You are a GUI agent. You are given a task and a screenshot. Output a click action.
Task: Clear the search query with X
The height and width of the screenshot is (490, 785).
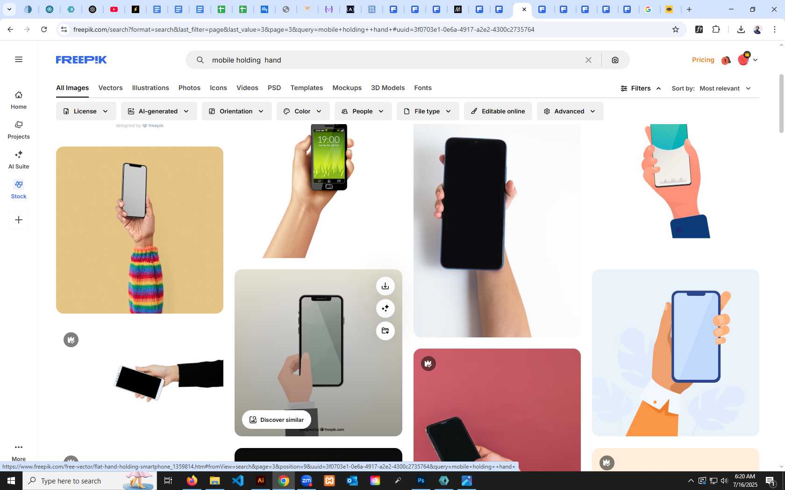point(588,60)
